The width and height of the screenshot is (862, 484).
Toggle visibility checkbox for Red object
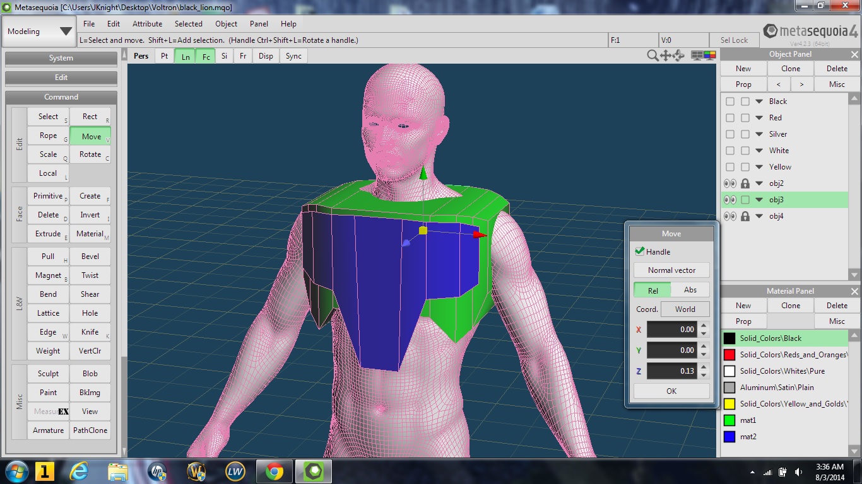[730, 118]
